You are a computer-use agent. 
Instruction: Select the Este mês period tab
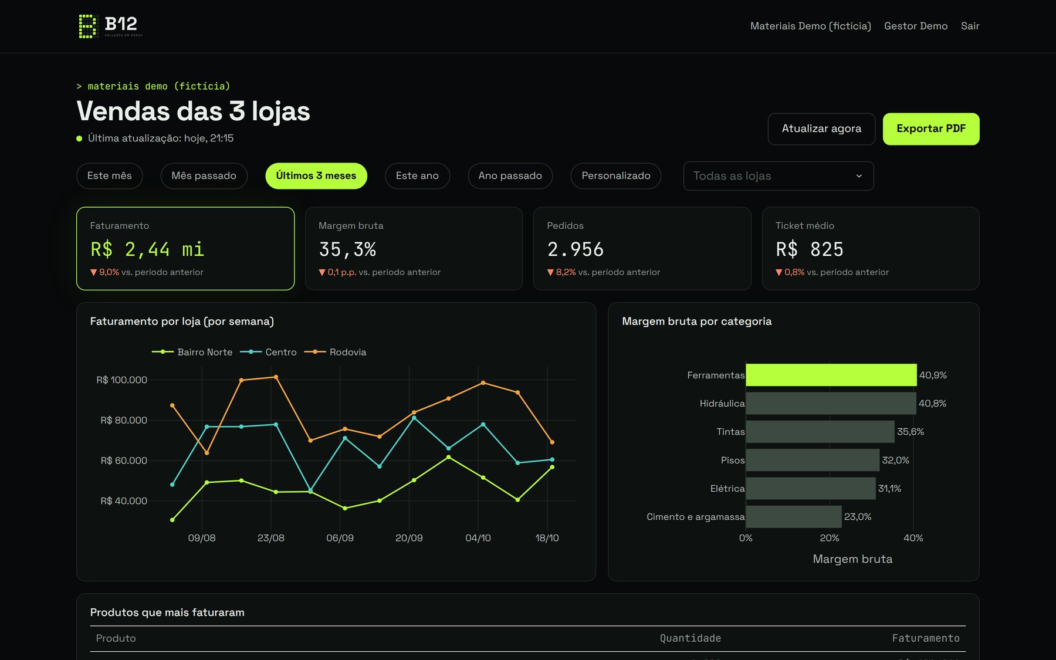[x=110, y=176]
